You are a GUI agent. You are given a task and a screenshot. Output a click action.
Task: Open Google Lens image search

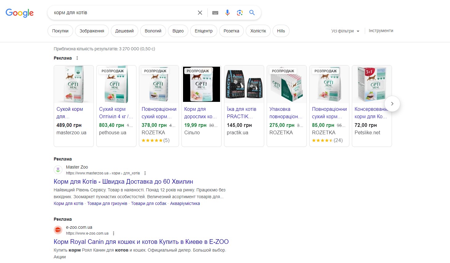240,13
